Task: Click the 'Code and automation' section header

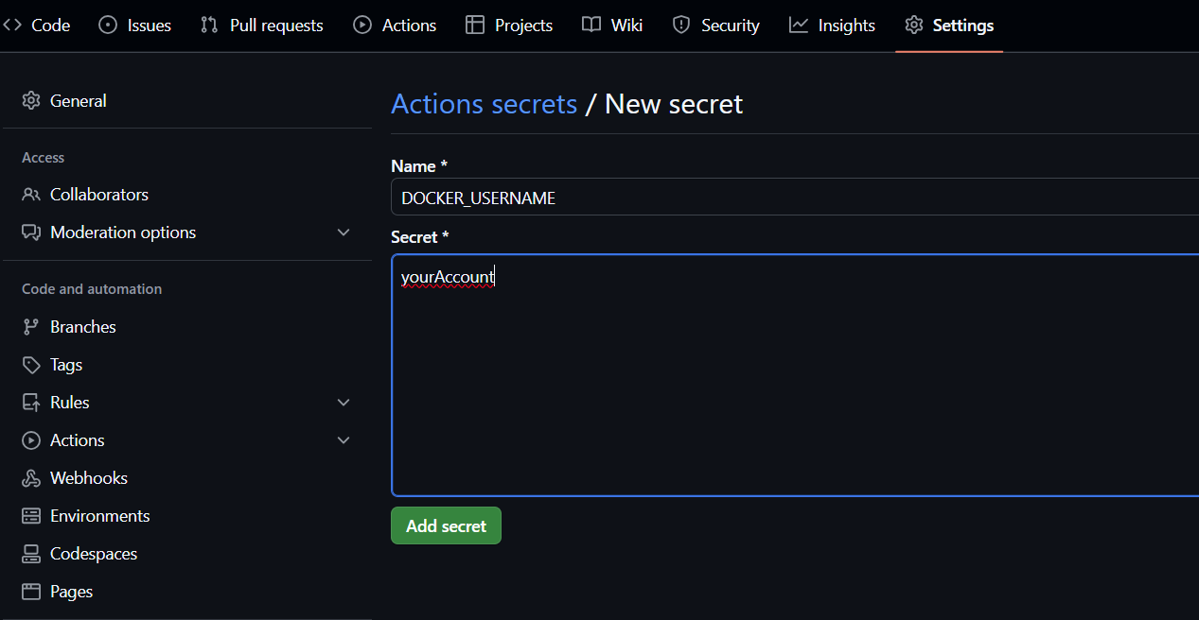Action: click(x=92, y=289)
